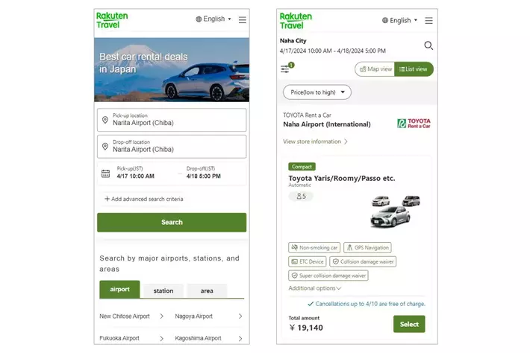Open hamburger menu on the results page
Viewport: 530px width, 353px height.
(428, 21)
